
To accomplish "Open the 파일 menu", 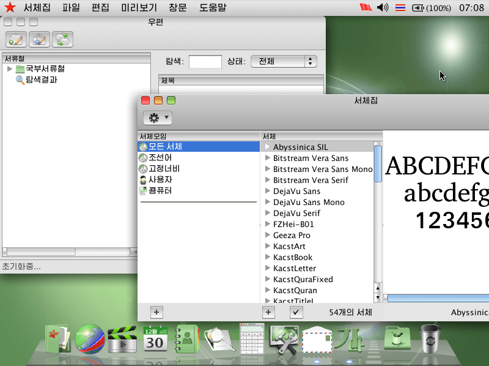I will (x=71, y=7).
